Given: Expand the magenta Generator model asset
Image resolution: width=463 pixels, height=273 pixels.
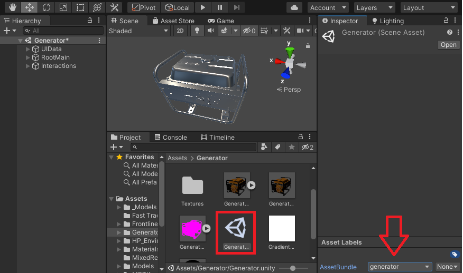Looking at the screenshot, I should [x=207, y=228].
